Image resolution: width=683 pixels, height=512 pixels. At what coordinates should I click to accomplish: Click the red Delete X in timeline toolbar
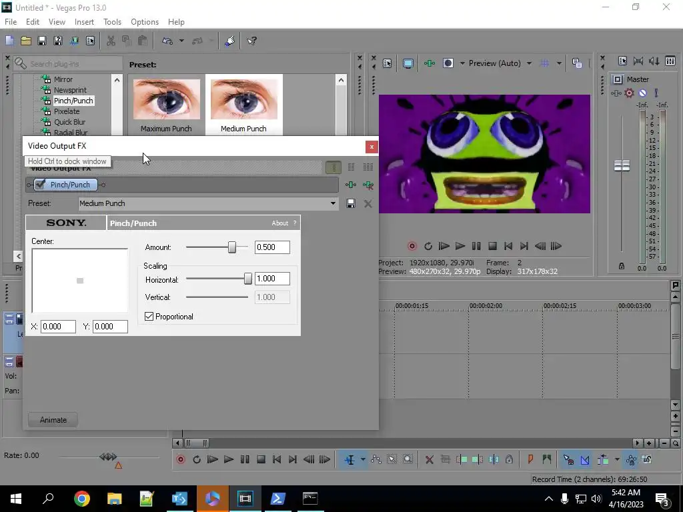[430, 459]
